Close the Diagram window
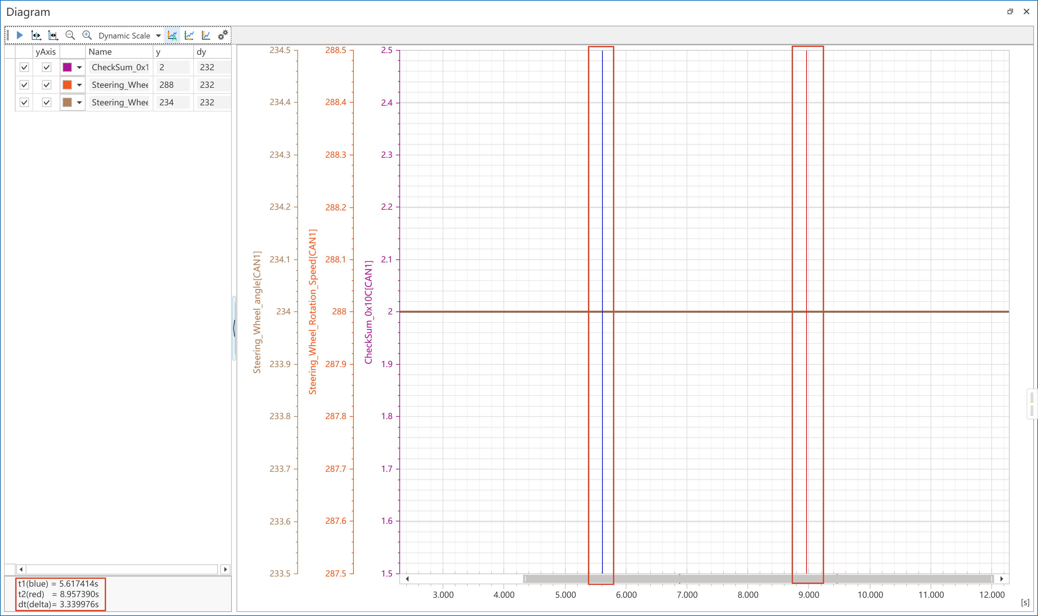 point(1027,11)
